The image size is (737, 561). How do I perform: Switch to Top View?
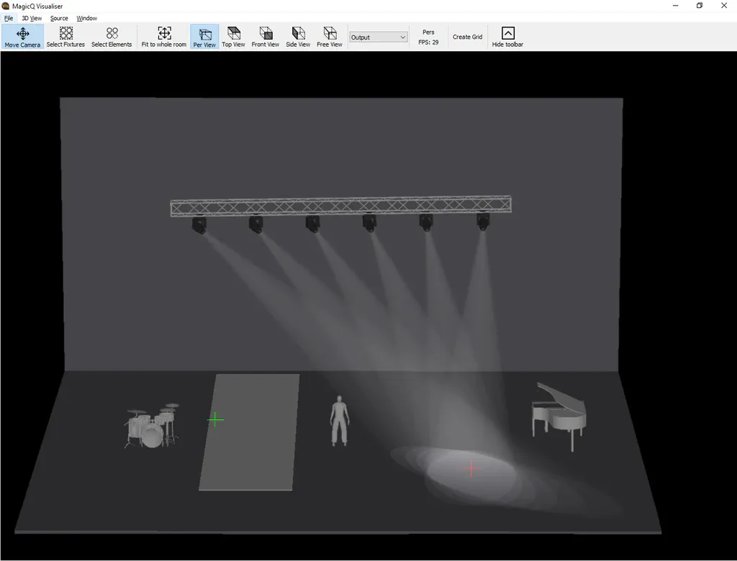233,37
